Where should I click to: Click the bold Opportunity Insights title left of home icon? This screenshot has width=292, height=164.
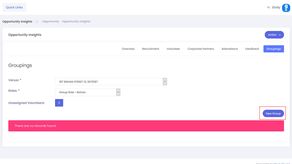tap(17, 21)
